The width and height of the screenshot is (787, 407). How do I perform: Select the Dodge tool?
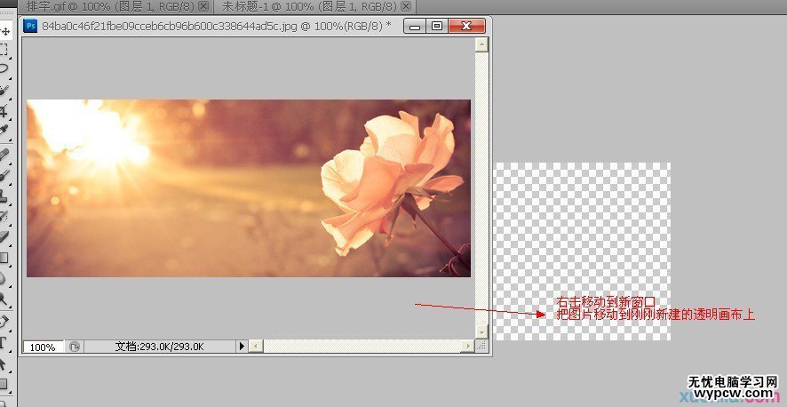pos(4,299)
